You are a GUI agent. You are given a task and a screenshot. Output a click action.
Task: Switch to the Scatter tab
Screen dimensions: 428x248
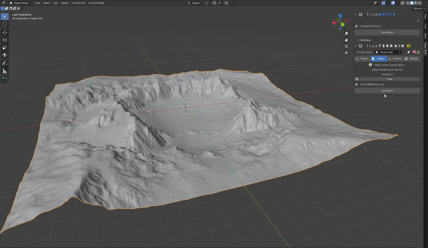click(395, 59)
